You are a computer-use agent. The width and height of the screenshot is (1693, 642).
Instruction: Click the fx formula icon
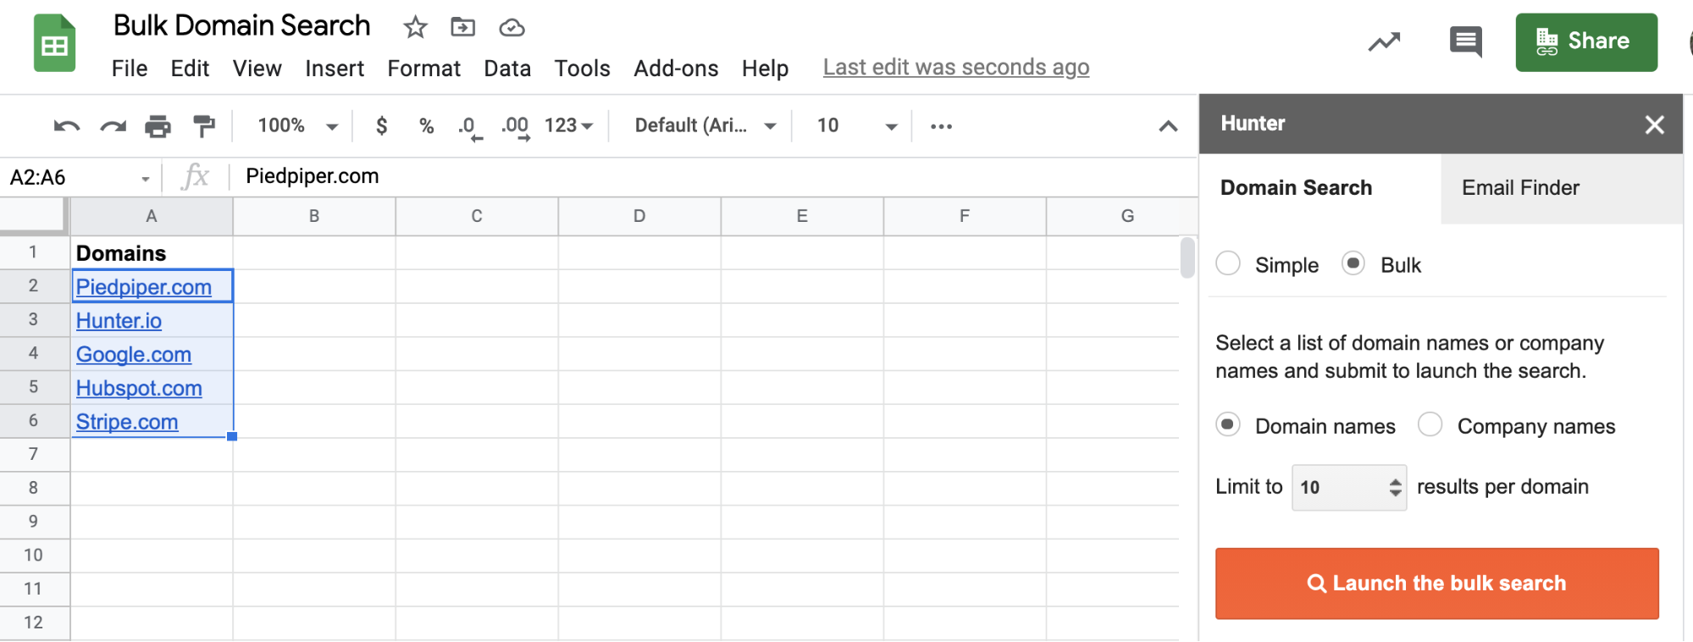pos(195,176)
